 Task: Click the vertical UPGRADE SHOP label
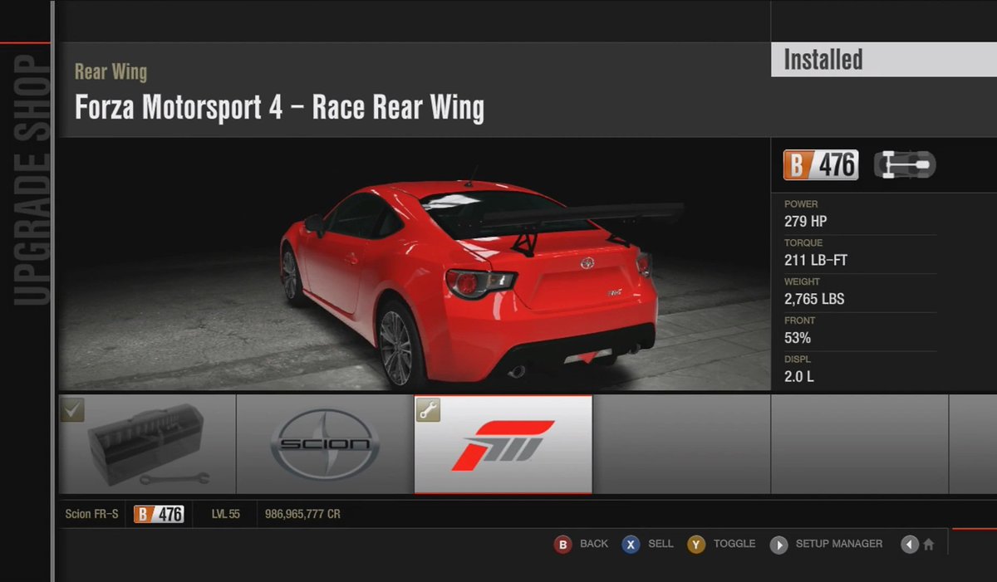pyautogui.click(x=32, y=180)
